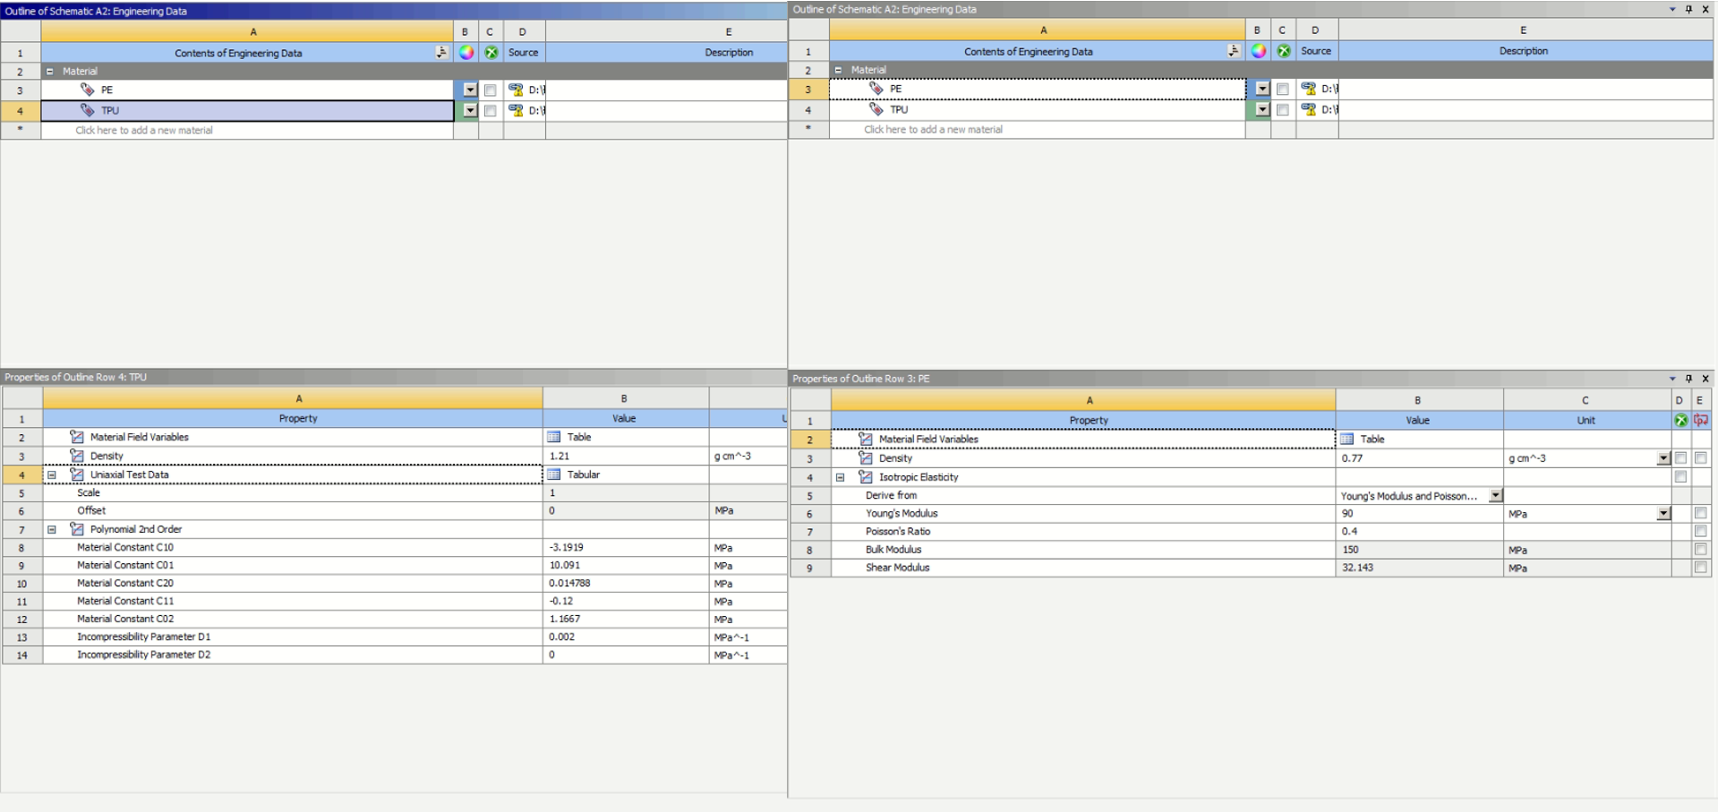Select the TPU material in the PE-selected outline
This screenshot has height=812, width=1718.
(899, 109)
